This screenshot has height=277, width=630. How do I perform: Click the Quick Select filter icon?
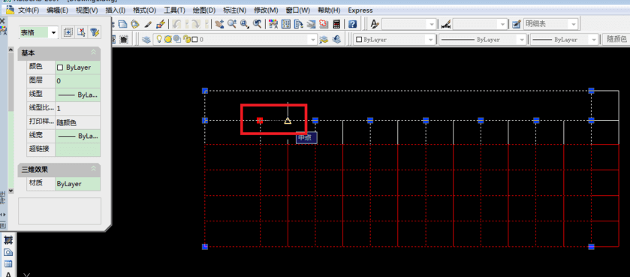[94, 32]
